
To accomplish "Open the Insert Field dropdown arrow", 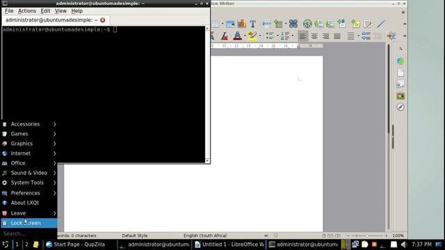I will 286,24.
